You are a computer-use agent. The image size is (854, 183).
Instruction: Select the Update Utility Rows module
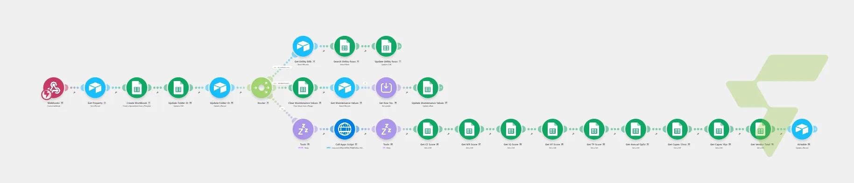pos(386,46)
